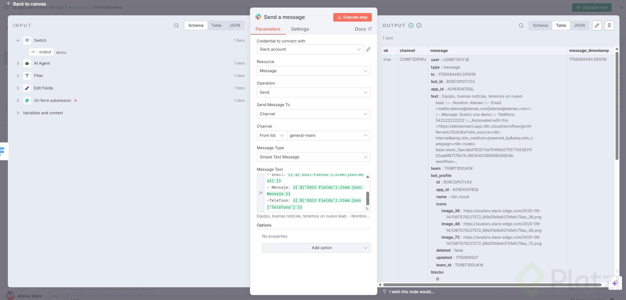Click the trigger lightning bolt icon
Image resolution: width=626 pixels, height=300 pixels.
pyautogui.click(x=75, y=101)
